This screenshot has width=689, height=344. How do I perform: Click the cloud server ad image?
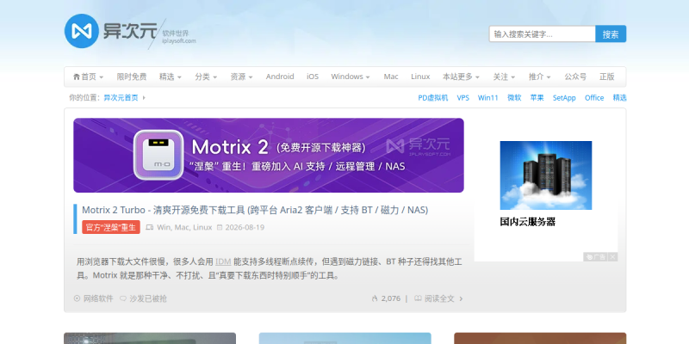[546, 175]
